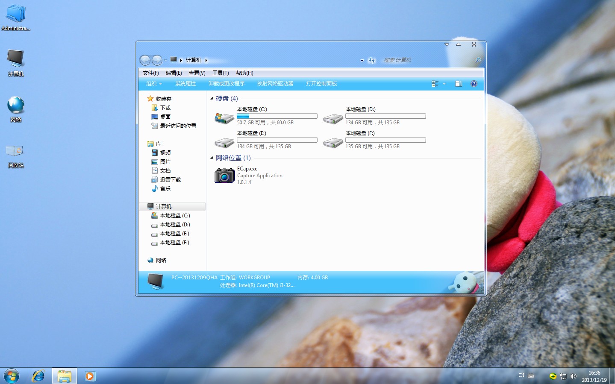Click 卸载或更改程序 toolbar button
Image resolution: width=615 pixels, height=384 pixels.
coord(227,84)
